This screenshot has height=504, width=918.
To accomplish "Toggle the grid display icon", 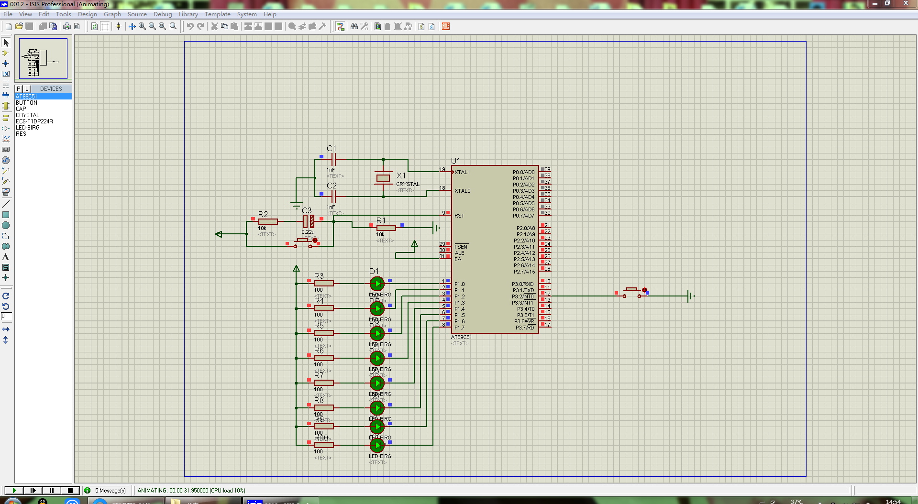I will [x=105, y=26].
